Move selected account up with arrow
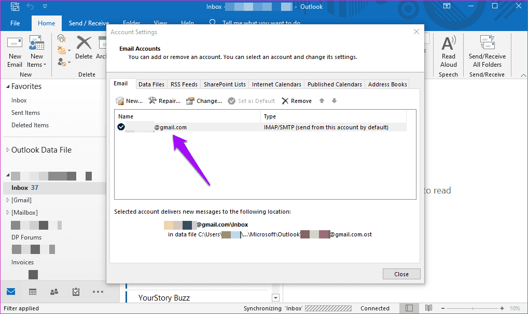 coord(322,101)
